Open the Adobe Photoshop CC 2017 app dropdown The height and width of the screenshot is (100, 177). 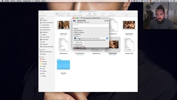coord(91,38)
